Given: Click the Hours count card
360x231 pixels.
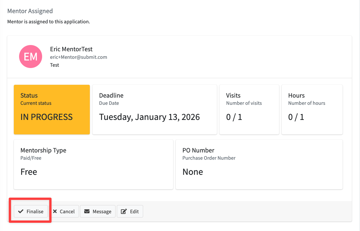Looking at the screenshot, I should [x=312, y=109].
